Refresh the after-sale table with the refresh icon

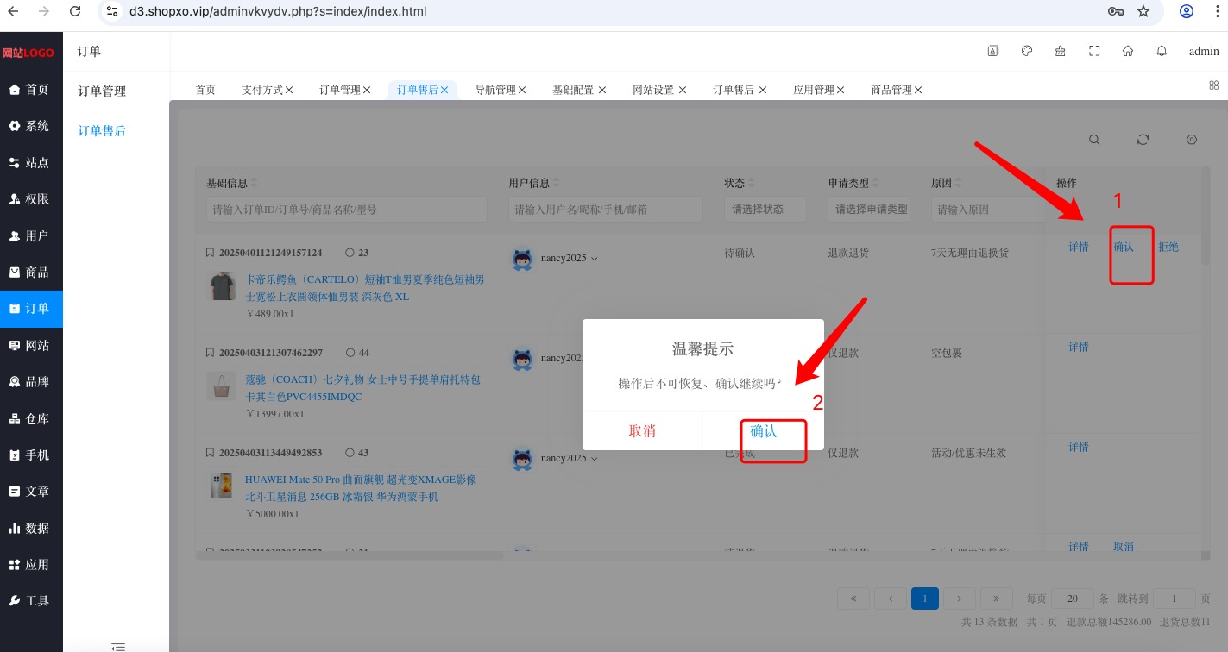point(1143,139)
